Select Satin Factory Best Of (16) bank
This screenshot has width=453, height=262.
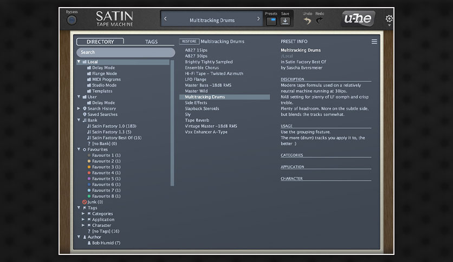(114, 137)
